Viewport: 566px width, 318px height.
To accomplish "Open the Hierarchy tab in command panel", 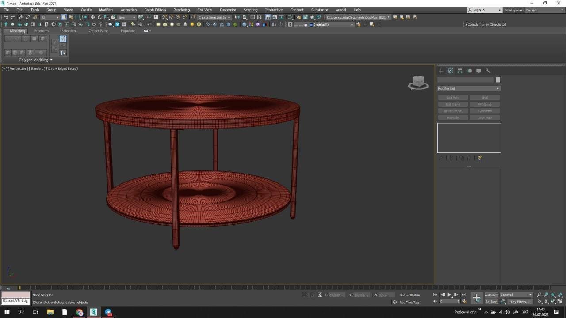I will (460, 71).
